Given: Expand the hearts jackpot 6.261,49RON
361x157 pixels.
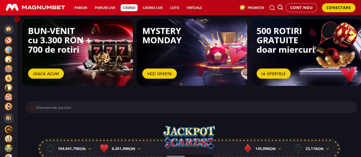Looking at the screenshot, I should (139, 149).
